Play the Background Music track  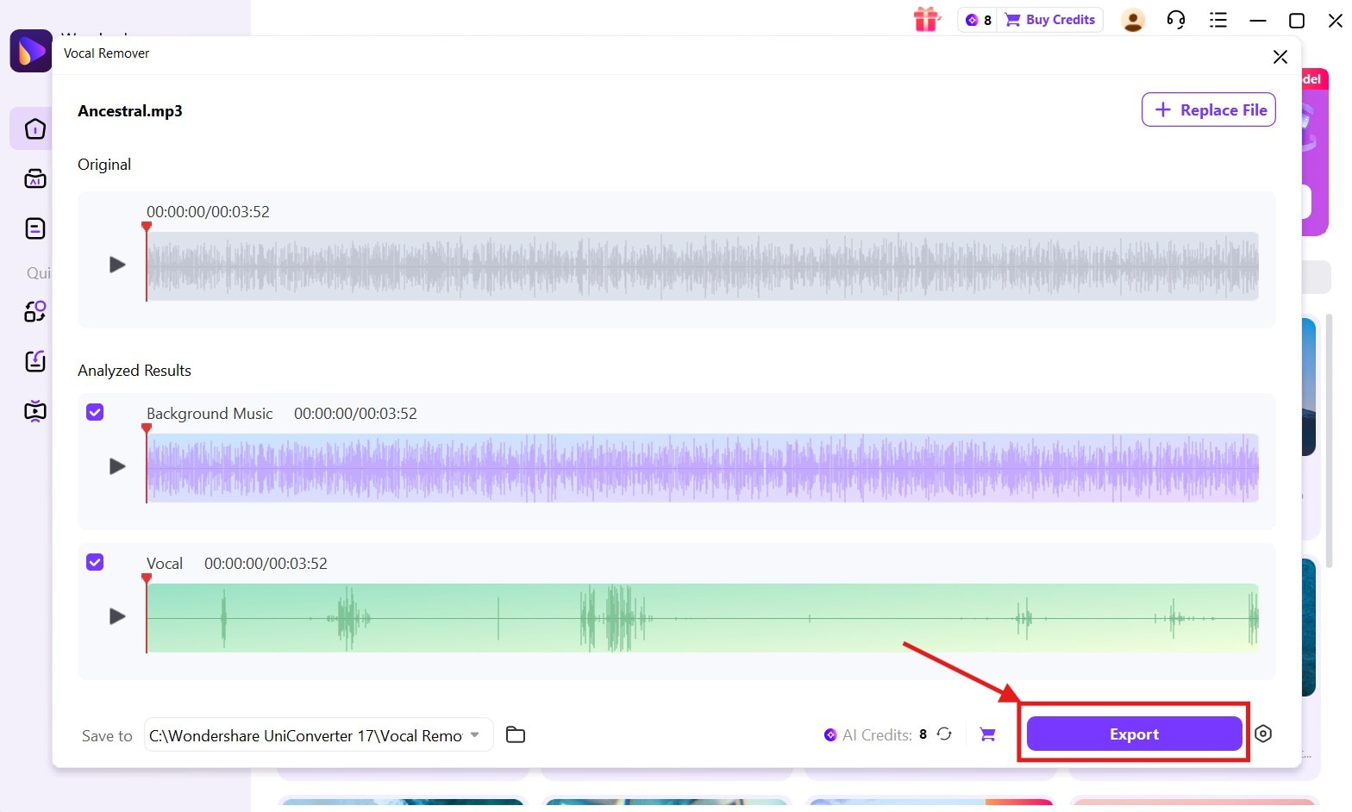click(117, 466)
